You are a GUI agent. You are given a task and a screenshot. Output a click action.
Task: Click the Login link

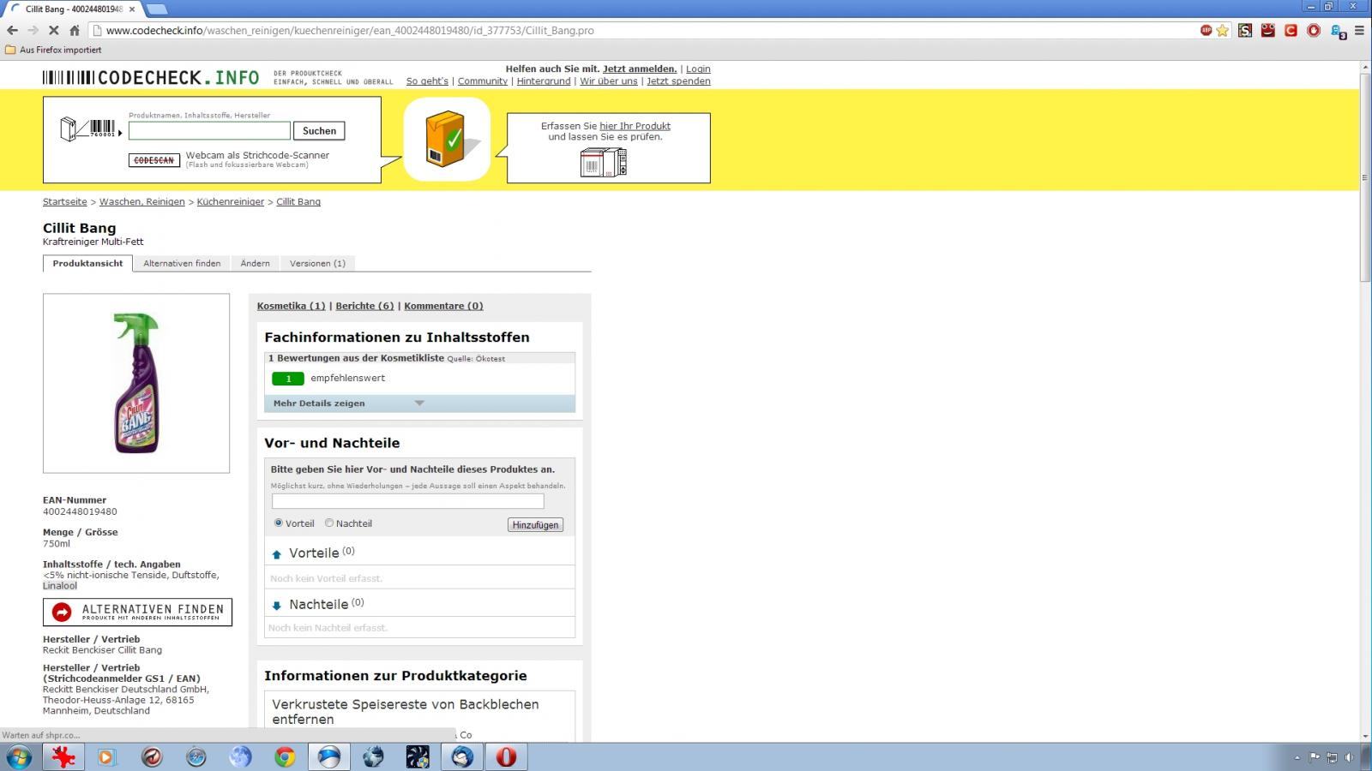698,69
